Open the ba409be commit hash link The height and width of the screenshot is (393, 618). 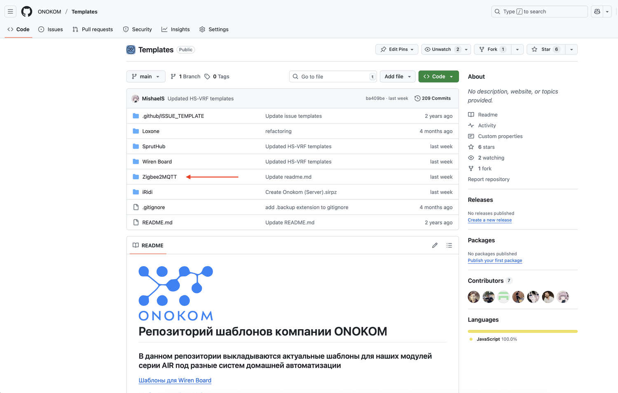coord(375,98)
